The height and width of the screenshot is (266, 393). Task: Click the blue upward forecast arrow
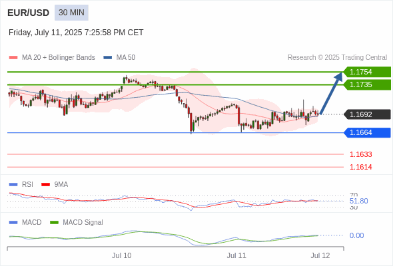point(331,93)
